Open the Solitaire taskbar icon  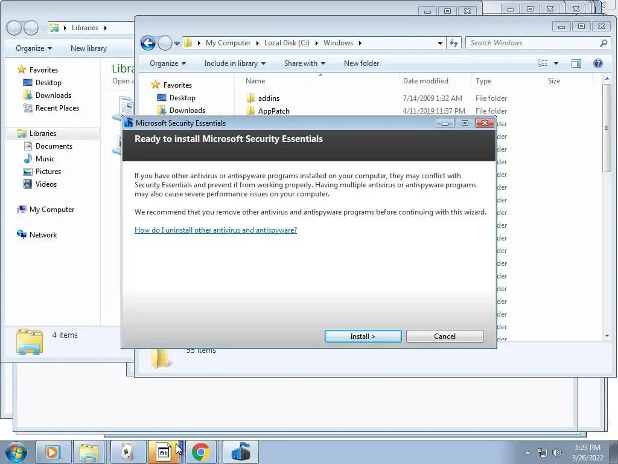(x=127, y=452)
